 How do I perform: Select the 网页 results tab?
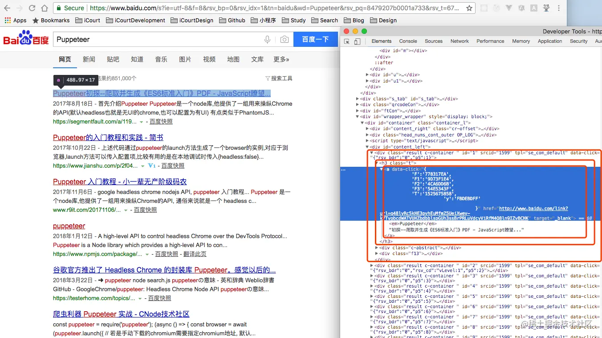65,59
